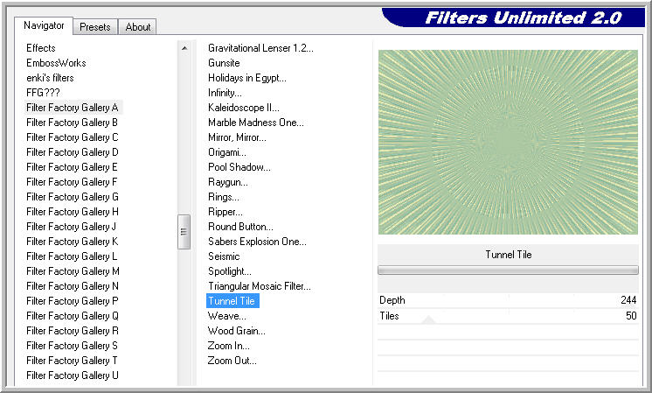652x393 pixels.
Task: Choose the Origami filter
Action: [x=227, y=152]
